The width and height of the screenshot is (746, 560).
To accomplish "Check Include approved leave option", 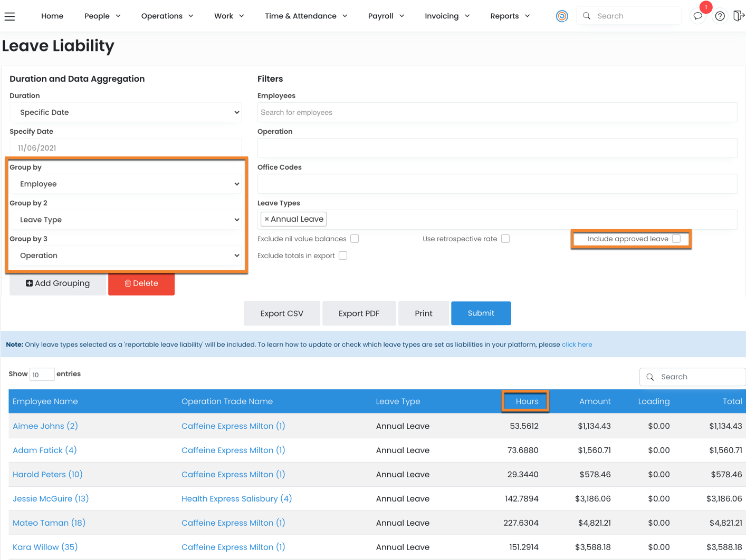I will coord(676,239).
